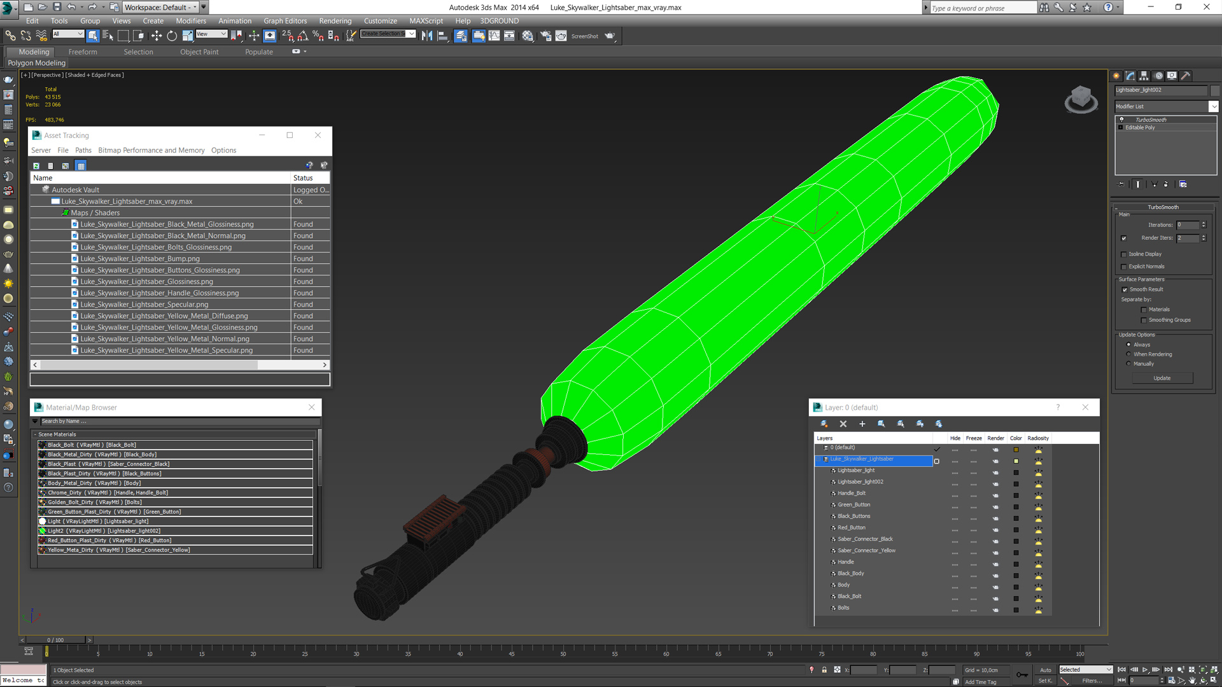
Task: Click Delete layer X icon in Layer dialog
Action: tap(843, 424)
